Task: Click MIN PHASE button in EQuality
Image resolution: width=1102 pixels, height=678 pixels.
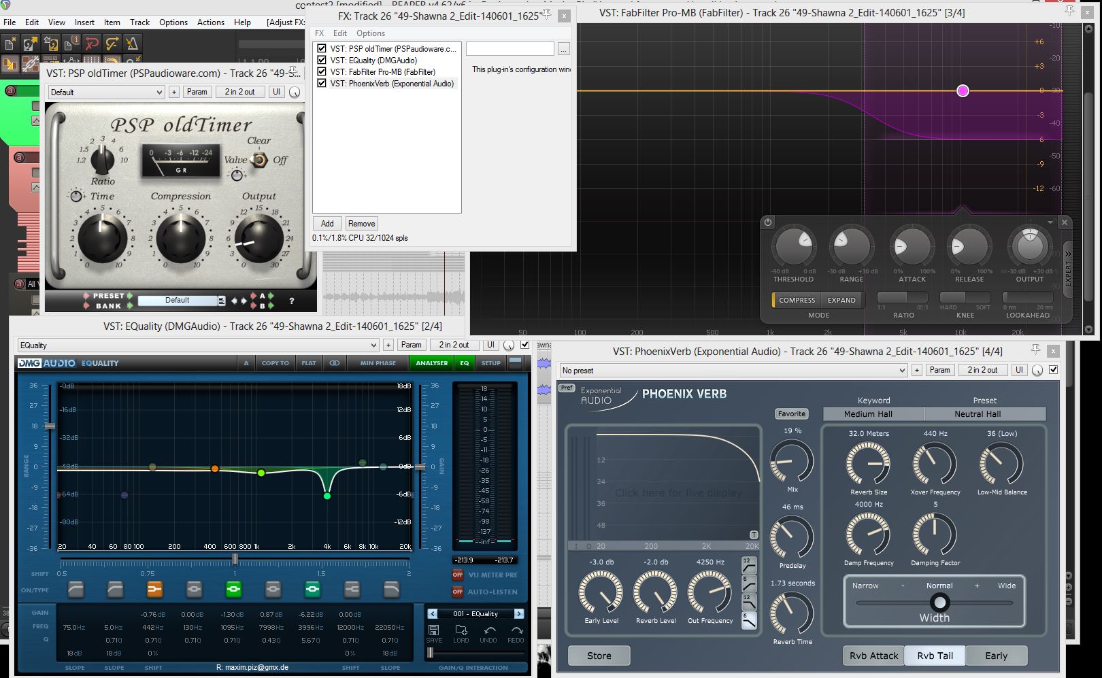Action: pos(378,363)
